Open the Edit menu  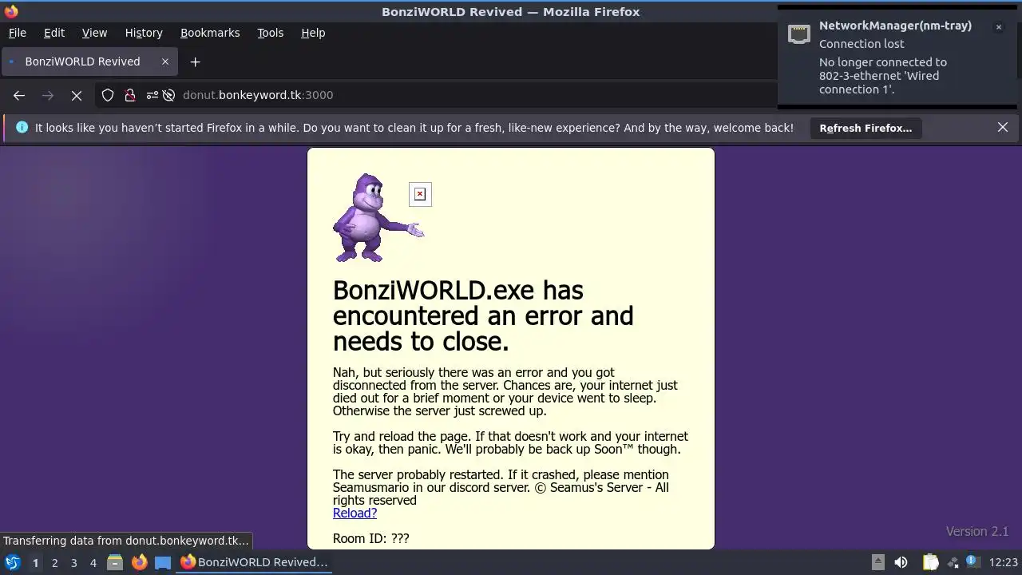[54, 33]
